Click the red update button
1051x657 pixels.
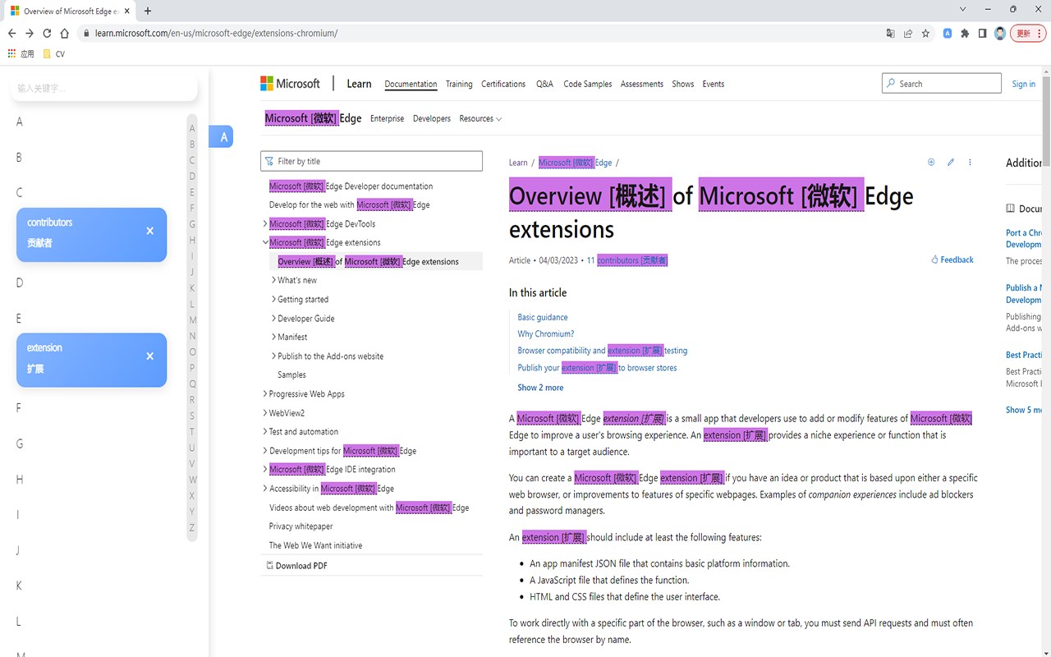tap(1027, 34)
